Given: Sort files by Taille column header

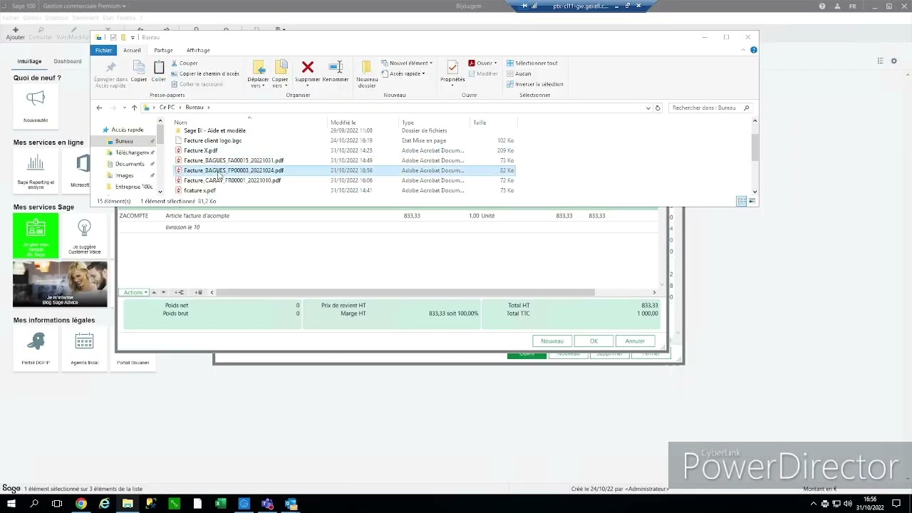Looking at the screenshot, I should pyautogui.click(x=493, y=123).
